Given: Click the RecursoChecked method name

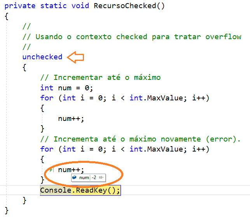Looking at the screenshot, I should click(125, 6).
